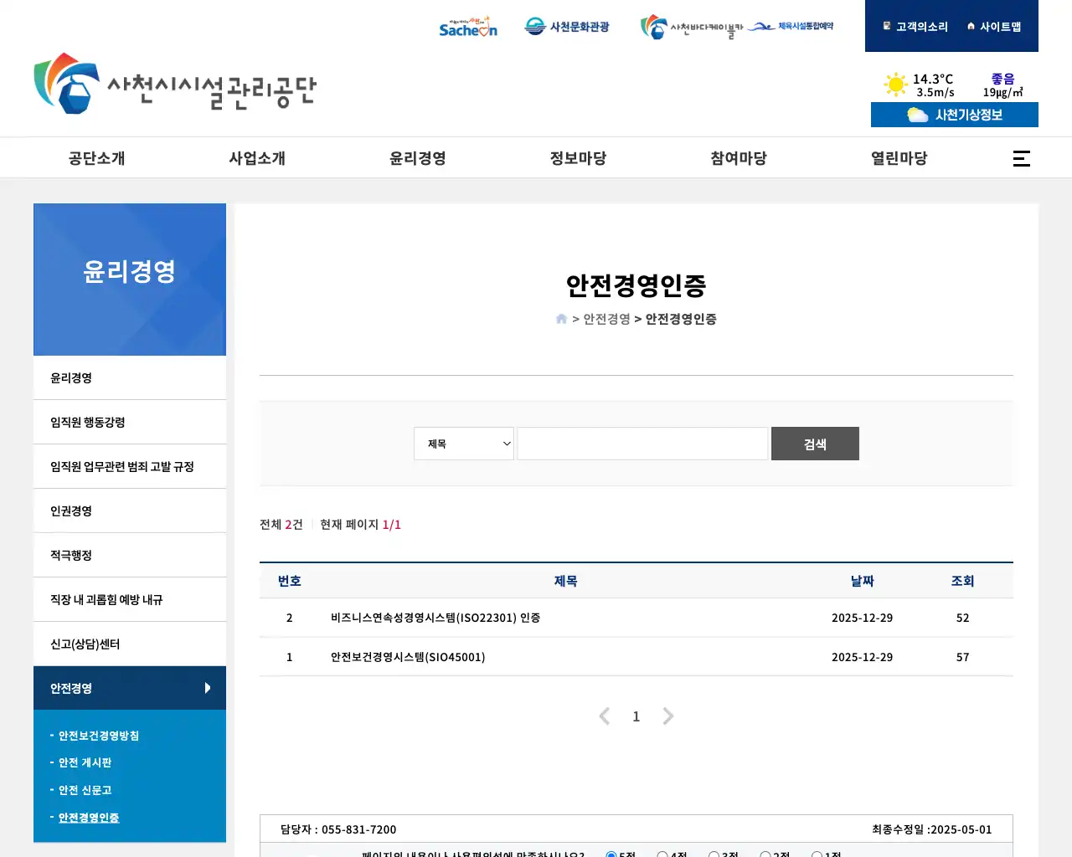This screenshot has width=1072, height=857.
Task: Click the 사천시시설관리공단 logo
Action: tap(175, 84)
